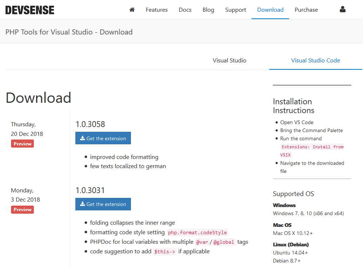363x268 pixels.
Task: Click 'Mac OS X 10.12+' text
Action: 293,233
